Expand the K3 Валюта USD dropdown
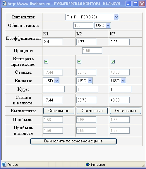Viewport: 146px width, 169px height. click(118, 81)
